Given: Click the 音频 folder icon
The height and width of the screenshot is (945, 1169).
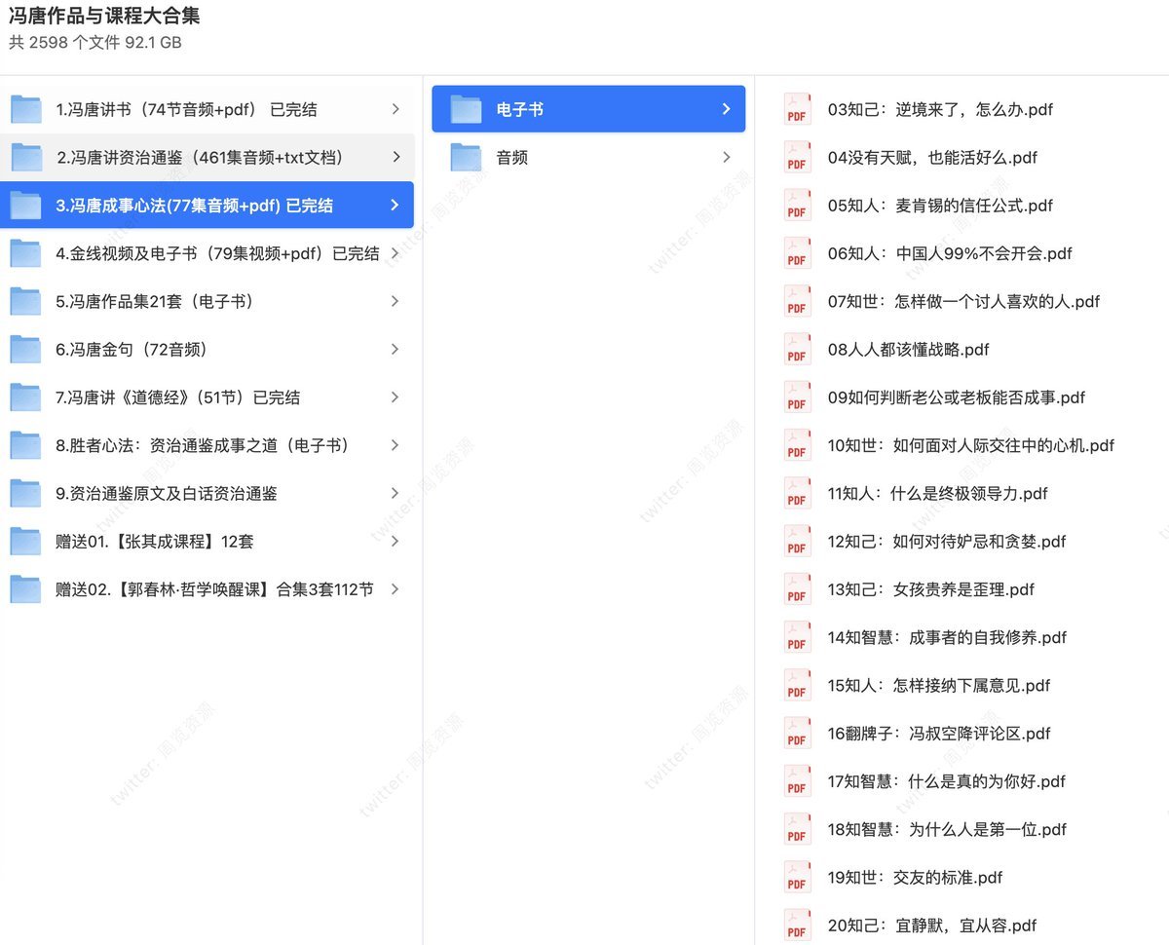Looking at the screenshot, I should click(x=467, y=157).
